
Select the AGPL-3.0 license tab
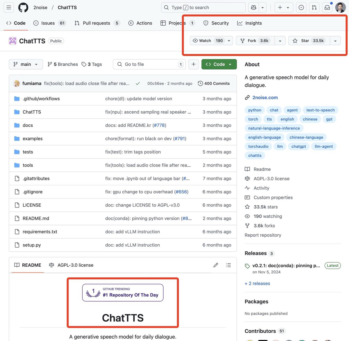point(71,265)
